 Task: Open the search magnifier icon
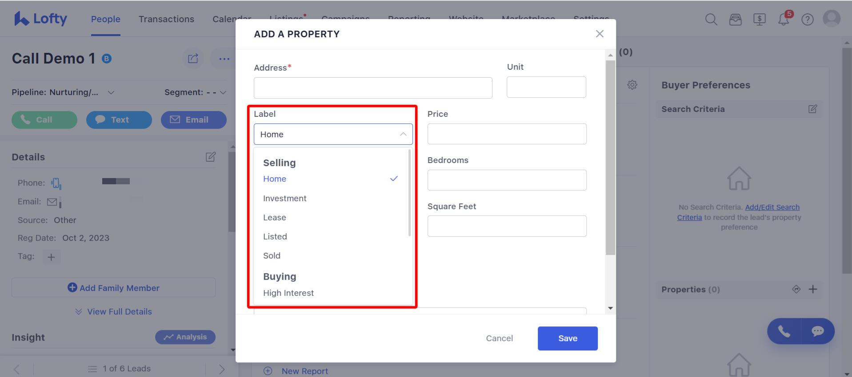pos(711,20)
